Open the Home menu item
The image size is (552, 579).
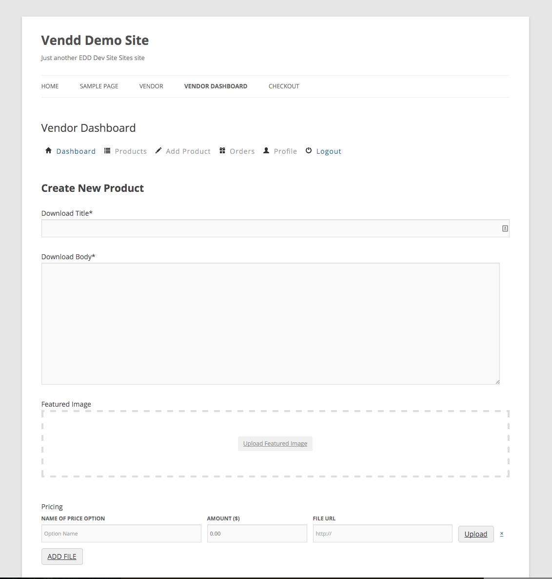click(x=50, y=86)
